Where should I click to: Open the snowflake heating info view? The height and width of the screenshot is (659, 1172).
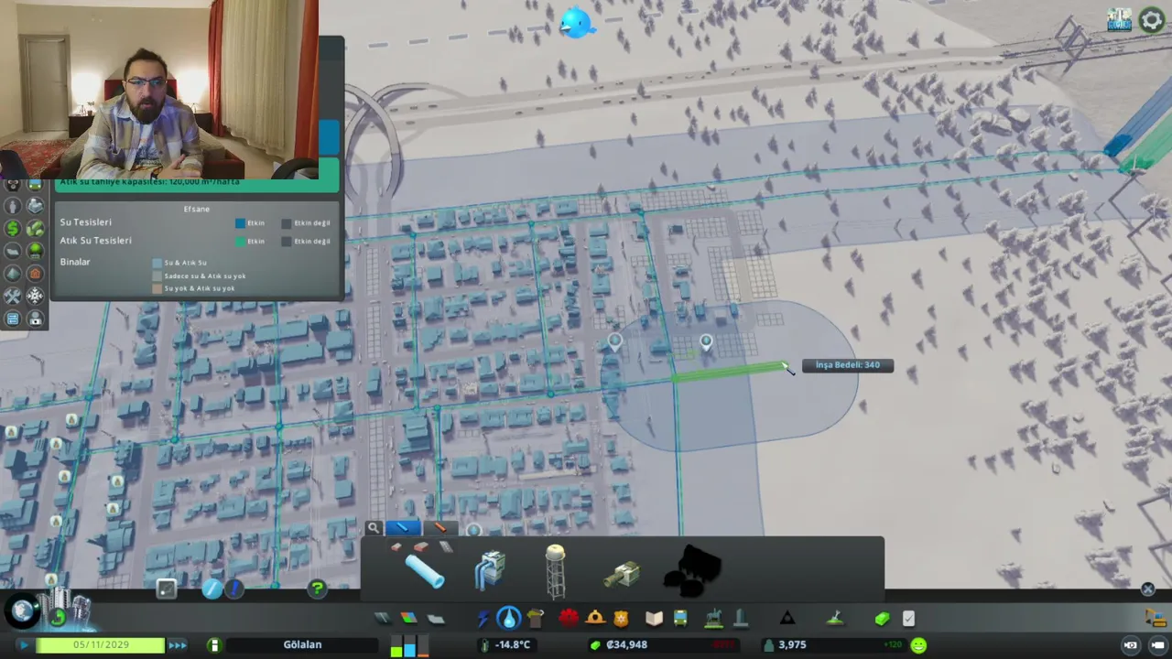[35, 297]
